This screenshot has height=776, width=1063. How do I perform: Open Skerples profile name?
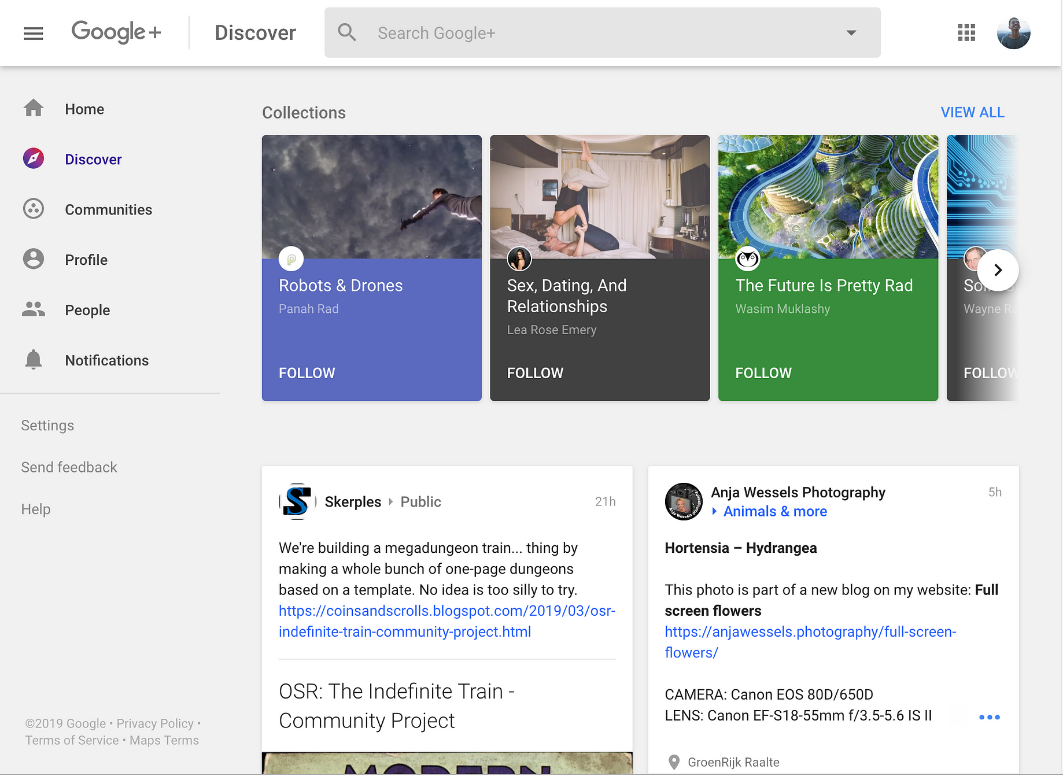pyautogui.click(x=353, y=502)
